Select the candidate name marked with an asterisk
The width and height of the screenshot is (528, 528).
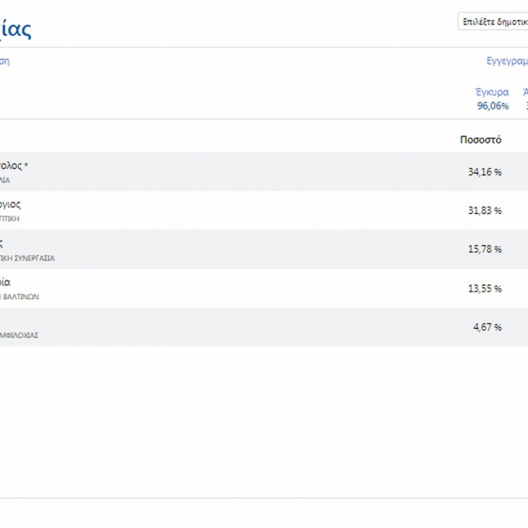[14, 166]
